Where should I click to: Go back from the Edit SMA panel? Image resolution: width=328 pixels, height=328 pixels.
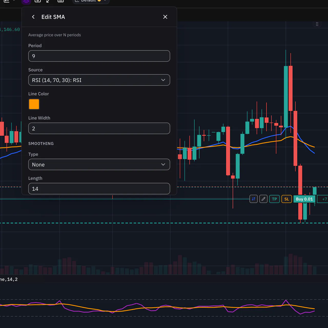click(x=33, y=17)
